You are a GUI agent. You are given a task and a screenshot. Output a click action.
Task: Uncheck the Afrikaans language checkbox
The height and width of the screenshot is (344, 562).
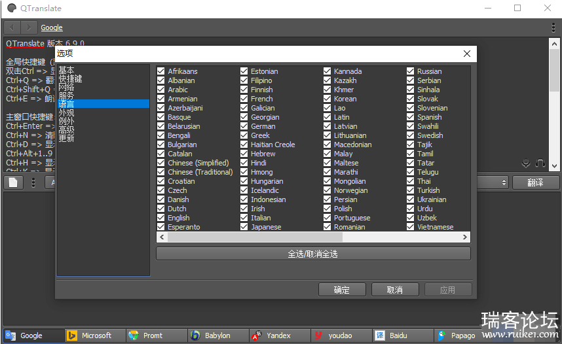pos(161,71)
